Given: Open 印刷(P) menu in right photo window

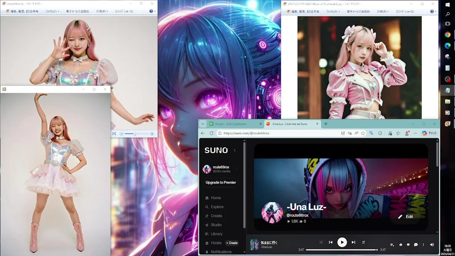Looking at the screenshot, I should tap(382, 11).
